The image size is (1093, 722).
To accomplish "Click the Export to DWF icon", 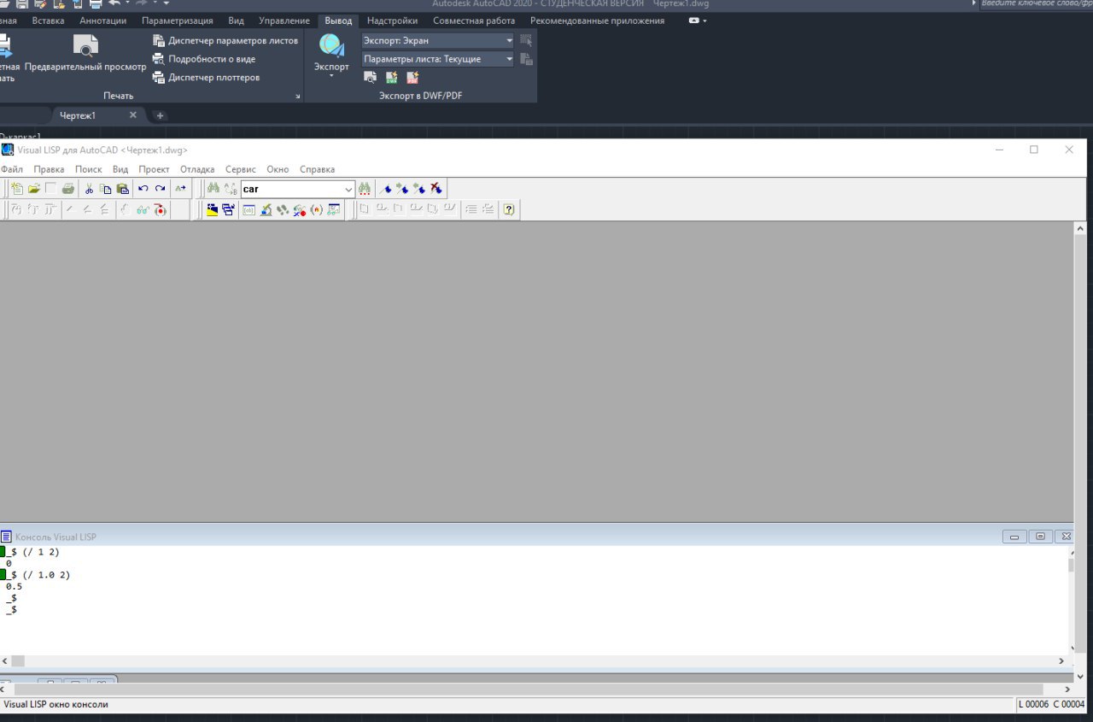I will 392,78.
